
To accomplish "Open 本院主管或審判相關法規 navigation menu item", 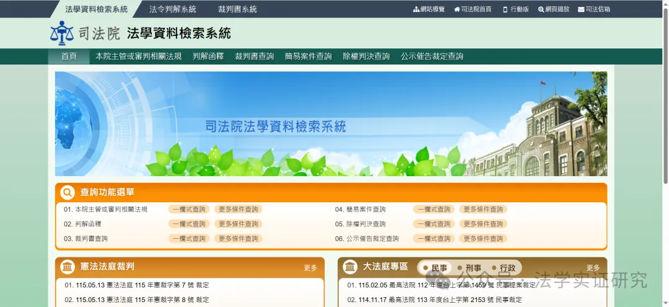I will pos(139,56).
